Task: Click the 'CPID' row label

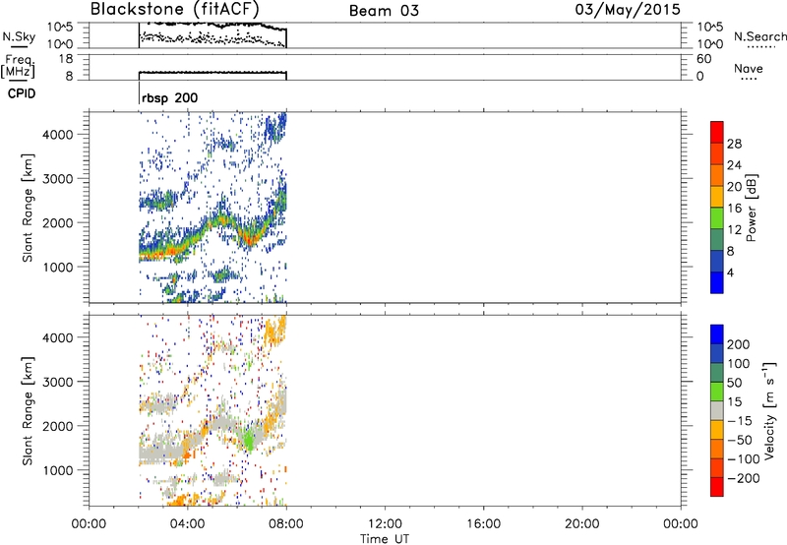Action: [x=22, y=93]
